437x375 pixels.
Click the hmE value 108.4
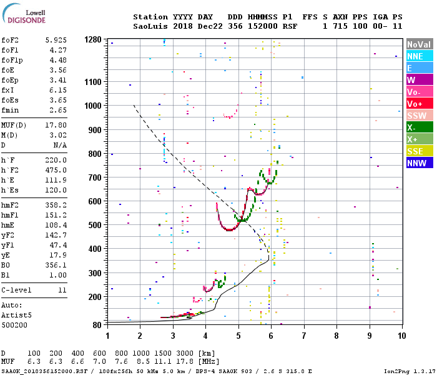point(56,226)
